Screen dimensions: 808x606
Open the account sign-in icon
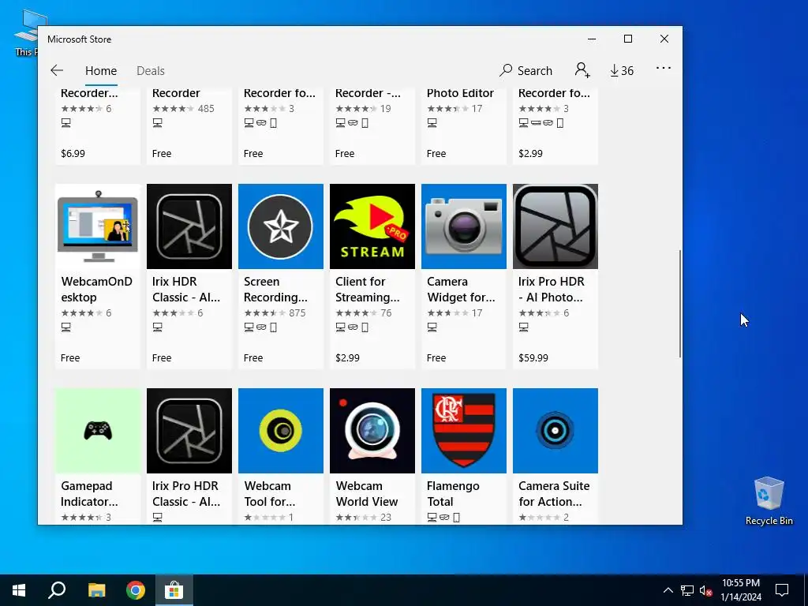click(x=582, y=70)
